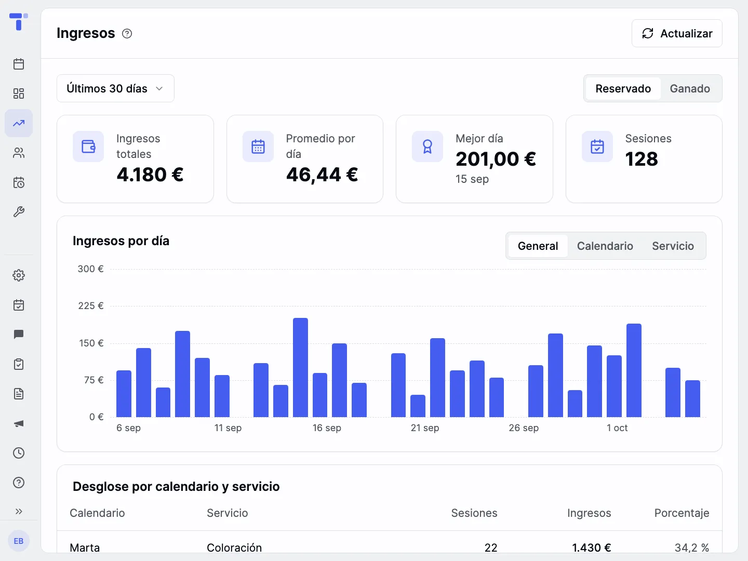
Task: Open the clock history icon
Action: (x=19, y=453)
